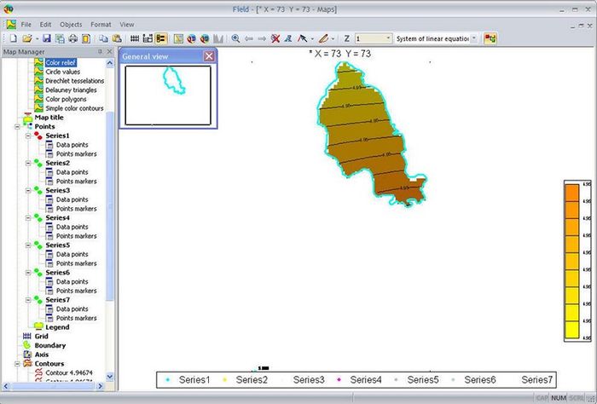Click the General view thumbnail map
Screen dimensions: 597x404
click(168, 95)
